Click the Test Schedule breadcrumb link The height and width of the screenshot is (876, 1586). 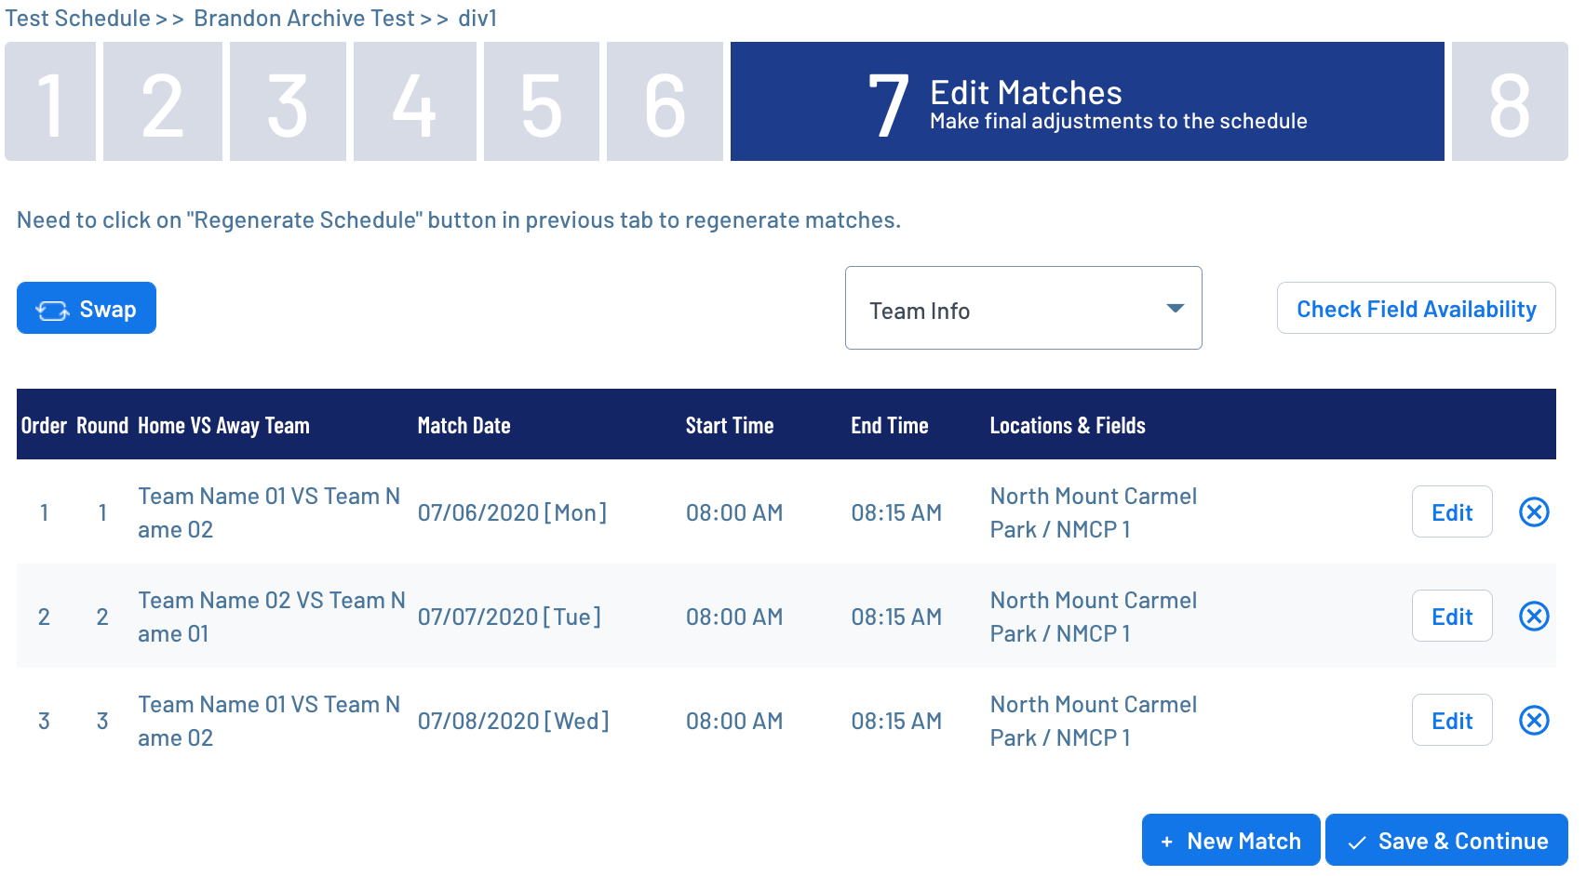[x=78, y=18]
